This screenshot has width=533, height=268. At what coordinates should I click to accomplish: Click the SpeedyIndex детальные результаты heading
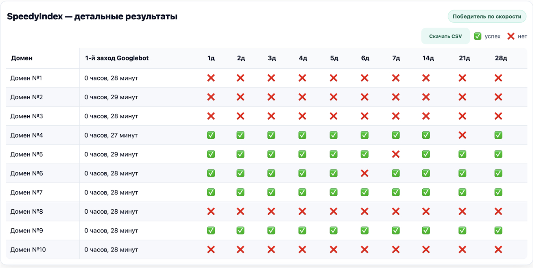(x=92, y=17)
